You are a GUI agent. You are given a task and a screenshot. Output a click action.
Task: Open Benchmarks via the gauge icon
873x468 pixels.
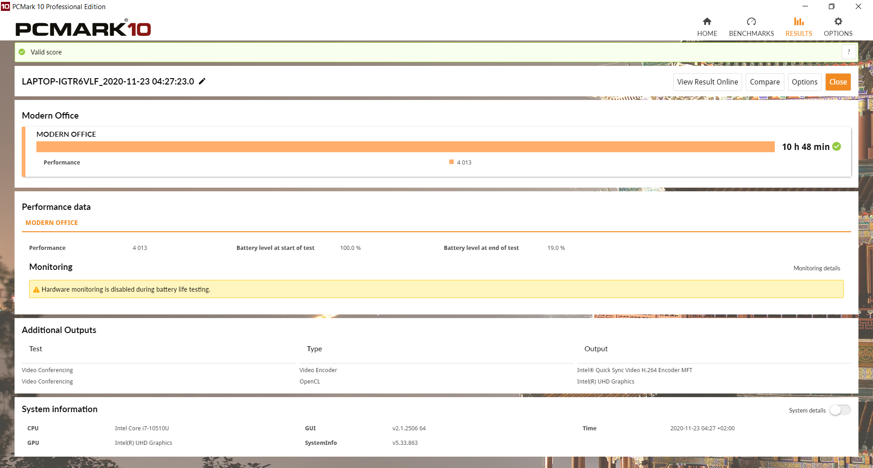point(751,21)
